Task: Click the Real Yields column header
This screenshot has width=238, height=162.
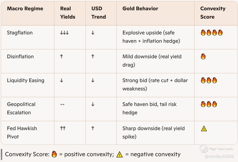Action: 68,12
